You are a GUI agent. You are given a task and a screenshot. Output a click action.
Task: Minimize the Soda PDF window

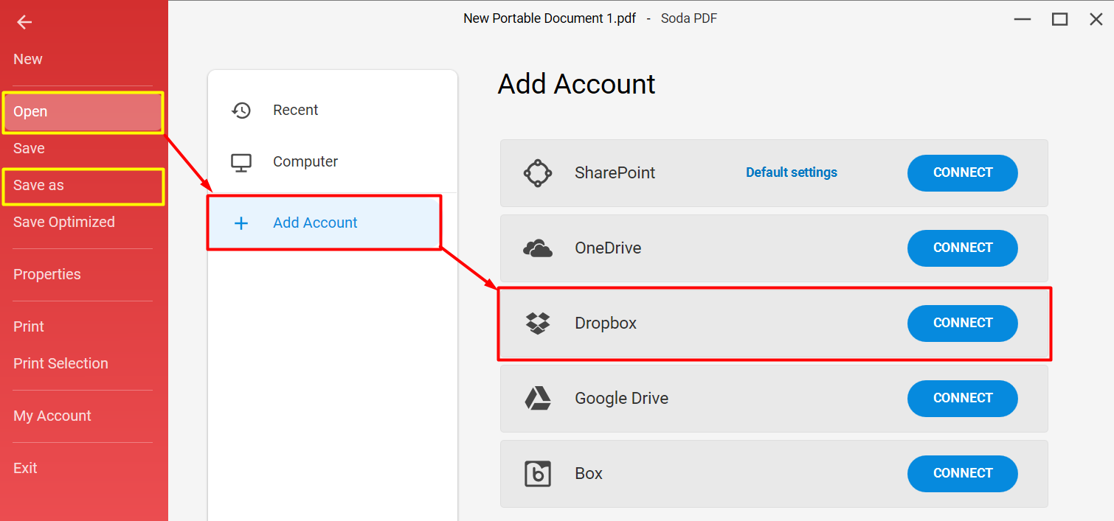click(x=1023, y=19)
